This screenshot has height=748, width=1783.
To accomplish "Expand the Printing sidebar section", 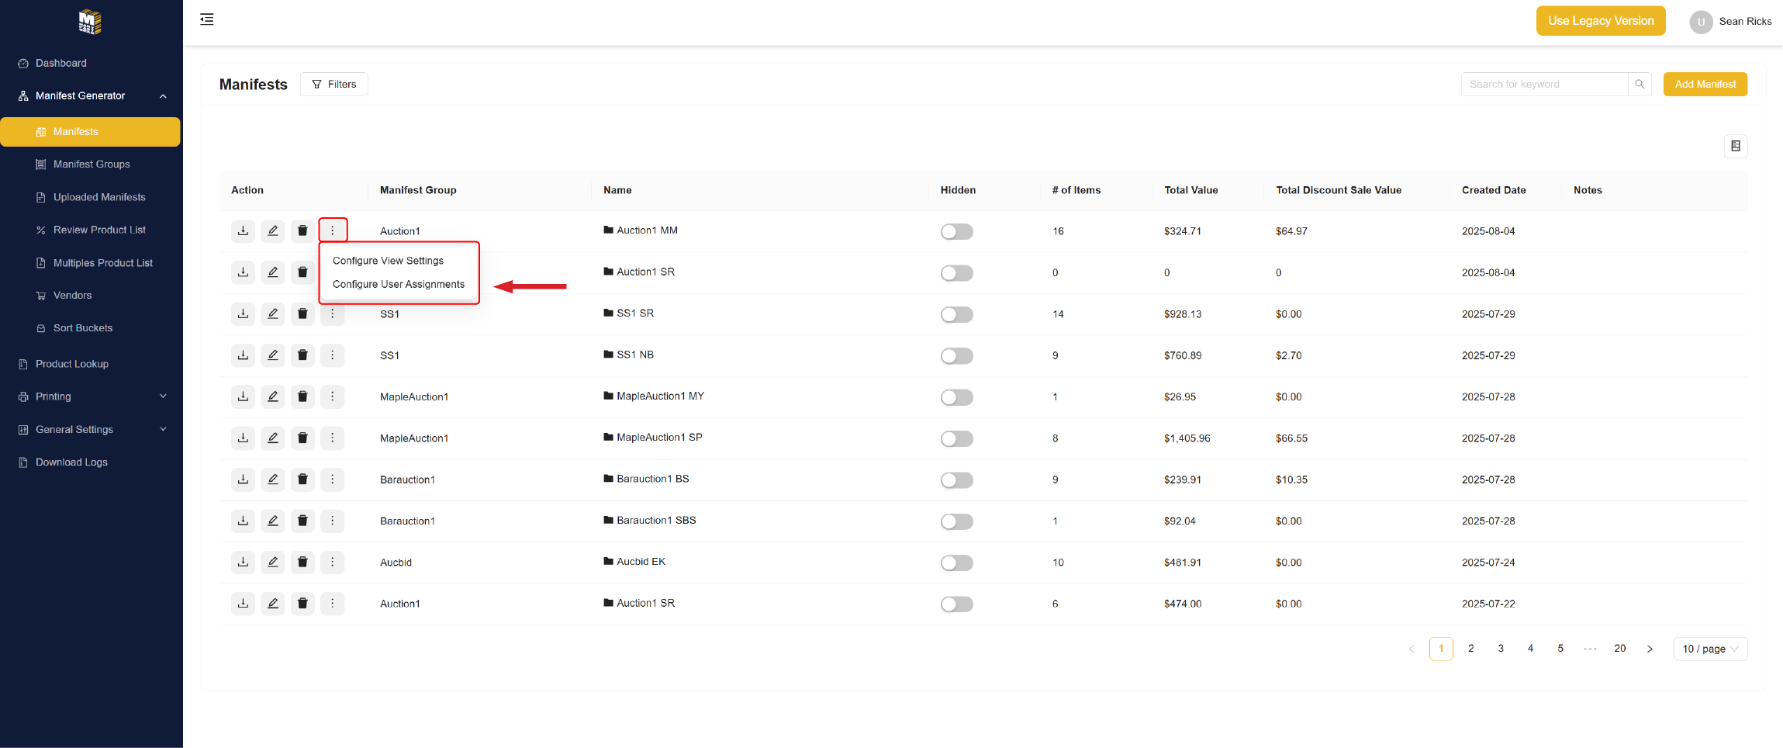I will [x=163, y=397].
